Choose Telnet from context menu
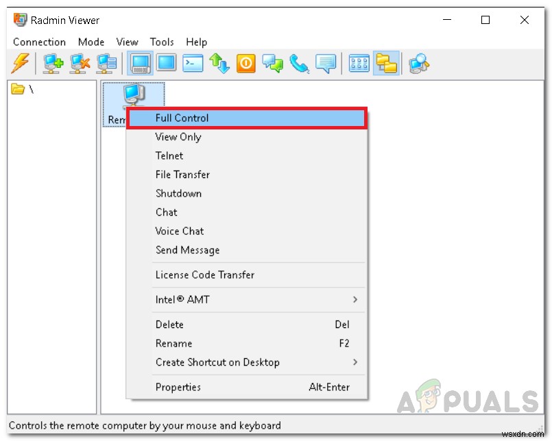 click(x=246, y=155)
